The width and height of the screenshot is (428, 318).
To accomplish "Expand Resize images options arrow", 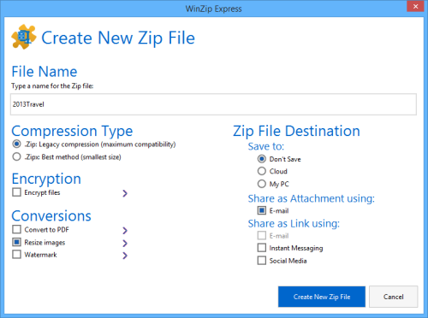I will click(x=125, y=243).
